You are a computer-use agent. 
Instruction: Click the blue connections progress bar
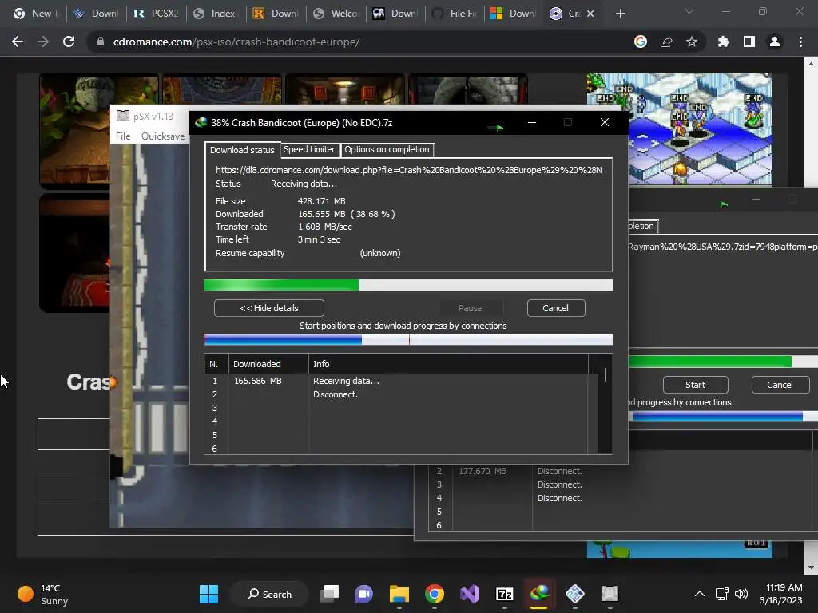pyautogui.click(x=408, y=340)
